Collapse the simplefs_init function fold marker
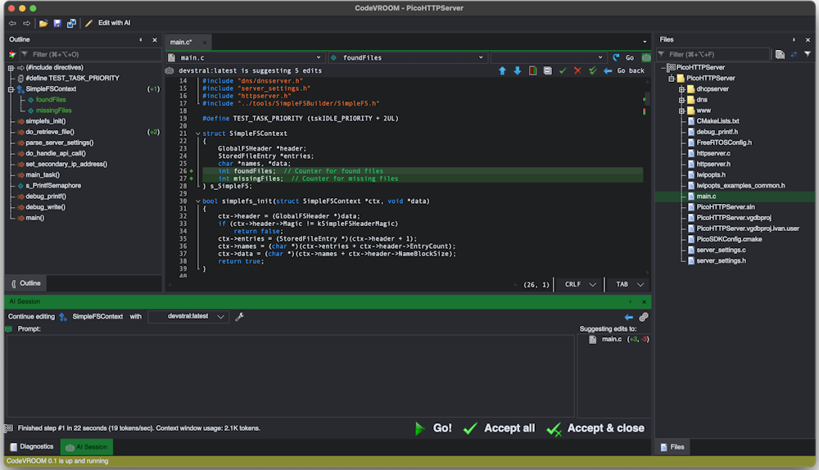This screenshot has width=819, height=470. (198, 201)
